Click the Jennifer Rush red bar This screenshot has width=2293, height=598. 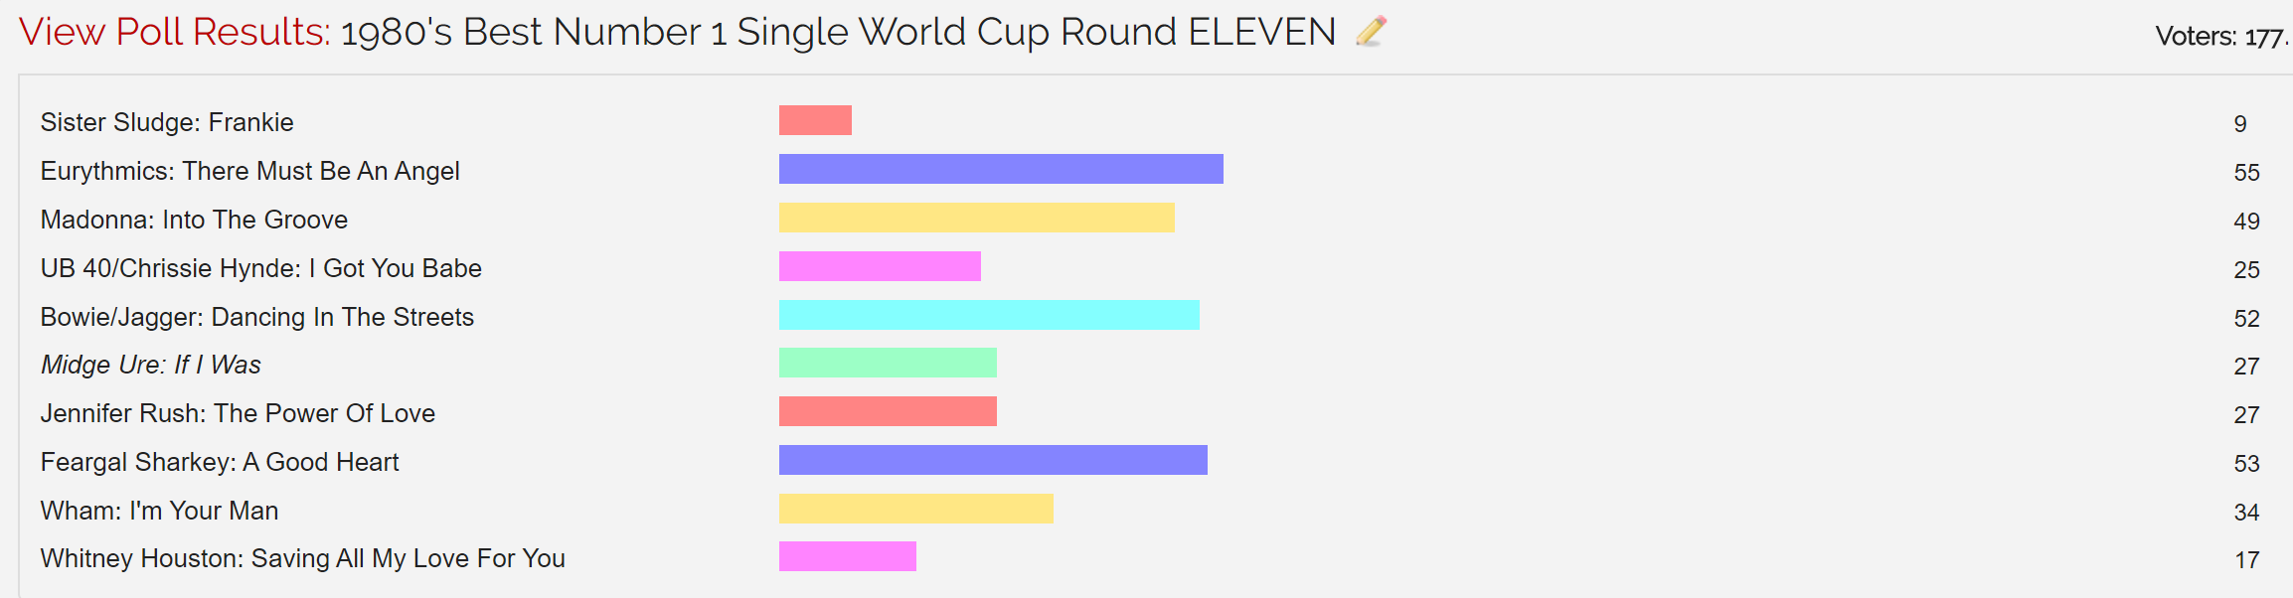(x=888, y=411)
